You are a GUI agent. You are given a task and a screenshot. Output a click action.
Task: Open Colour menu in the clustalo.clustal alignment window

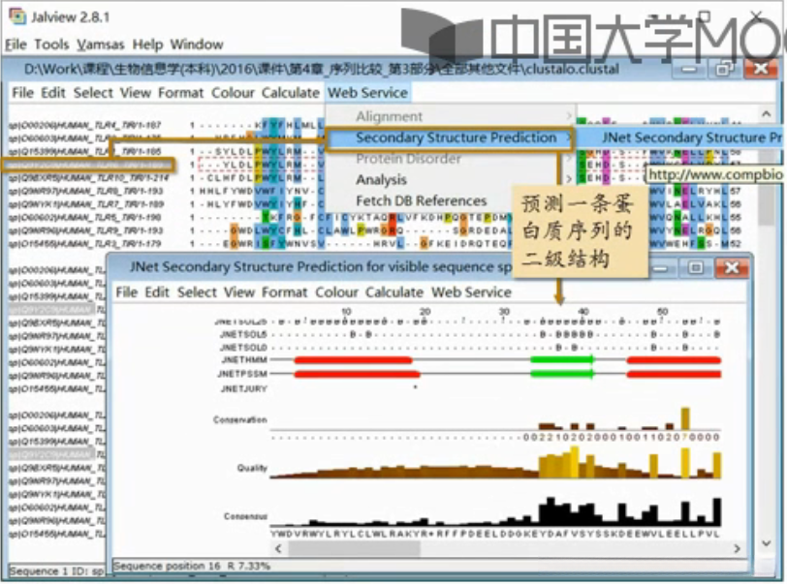[233, 93]
